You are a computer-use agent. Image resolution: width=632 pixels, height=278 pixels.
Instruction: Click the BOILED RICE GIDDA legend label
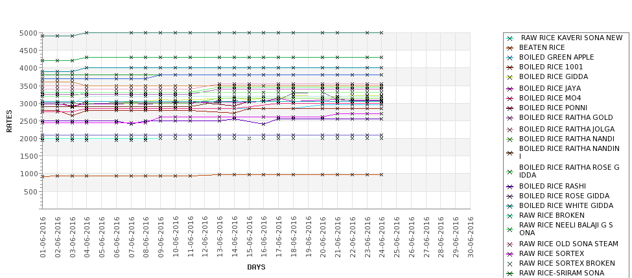click(554, 76)
